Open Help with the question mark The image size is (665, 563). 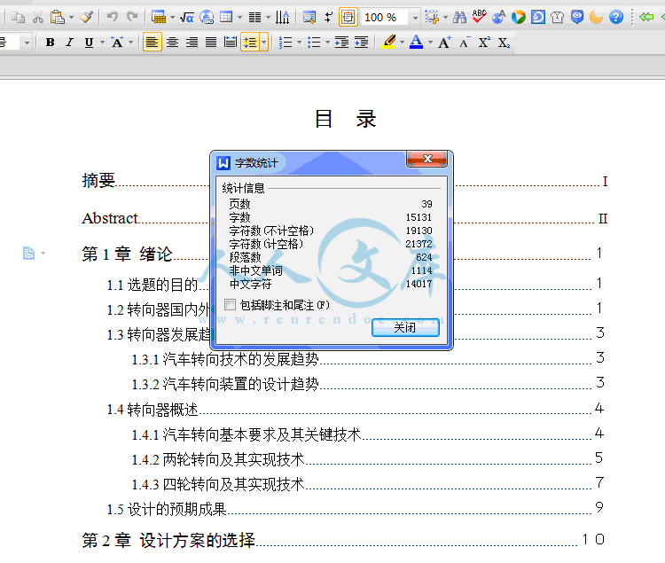(x=616, y=18)
